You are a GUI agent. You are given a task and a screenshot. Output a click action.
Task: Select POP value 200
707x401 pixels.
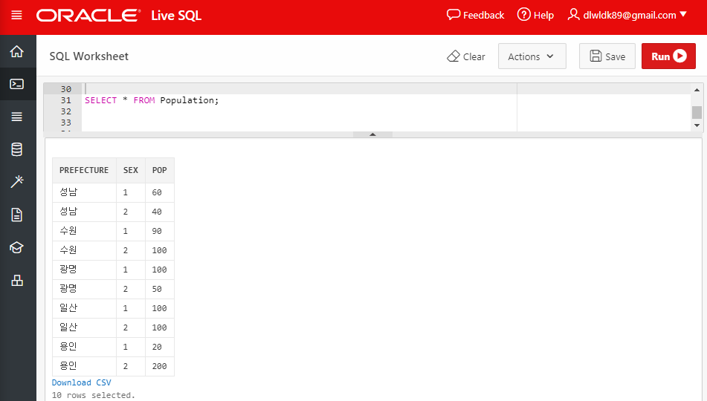point(159,366)
